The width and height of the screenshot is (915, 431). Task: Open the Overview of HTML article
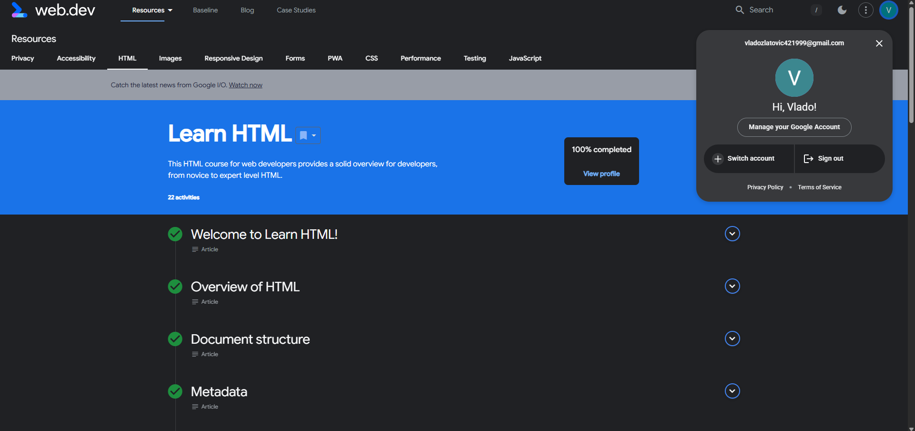245,287
